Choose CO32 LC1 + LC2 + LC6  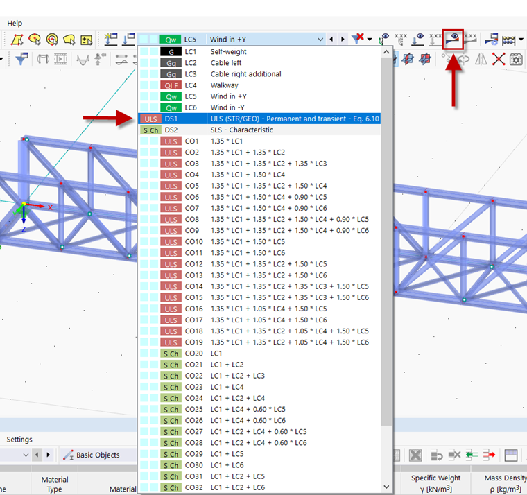[x=259, y=487]
